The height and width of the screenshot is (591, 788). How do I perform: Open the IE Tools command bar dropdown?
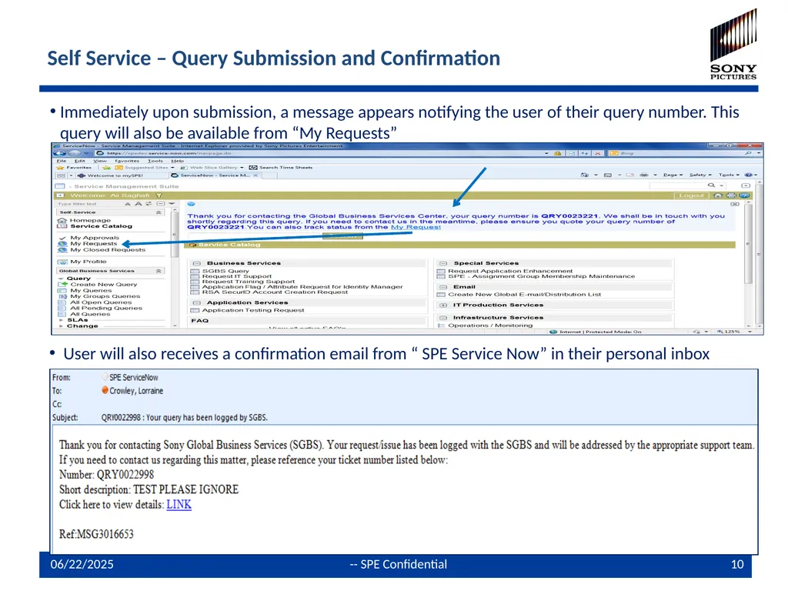tap(729, 175)
